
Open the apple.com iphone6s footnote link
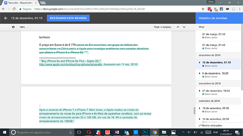click(x=71, y=64)
